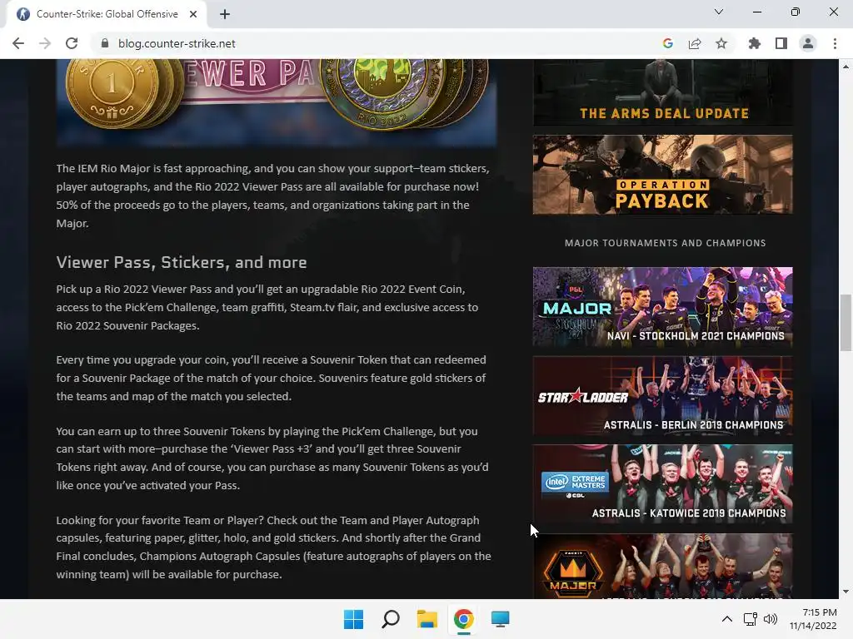Open the Extensions puzzle icon
853x639 pixels.
point(754,43)
